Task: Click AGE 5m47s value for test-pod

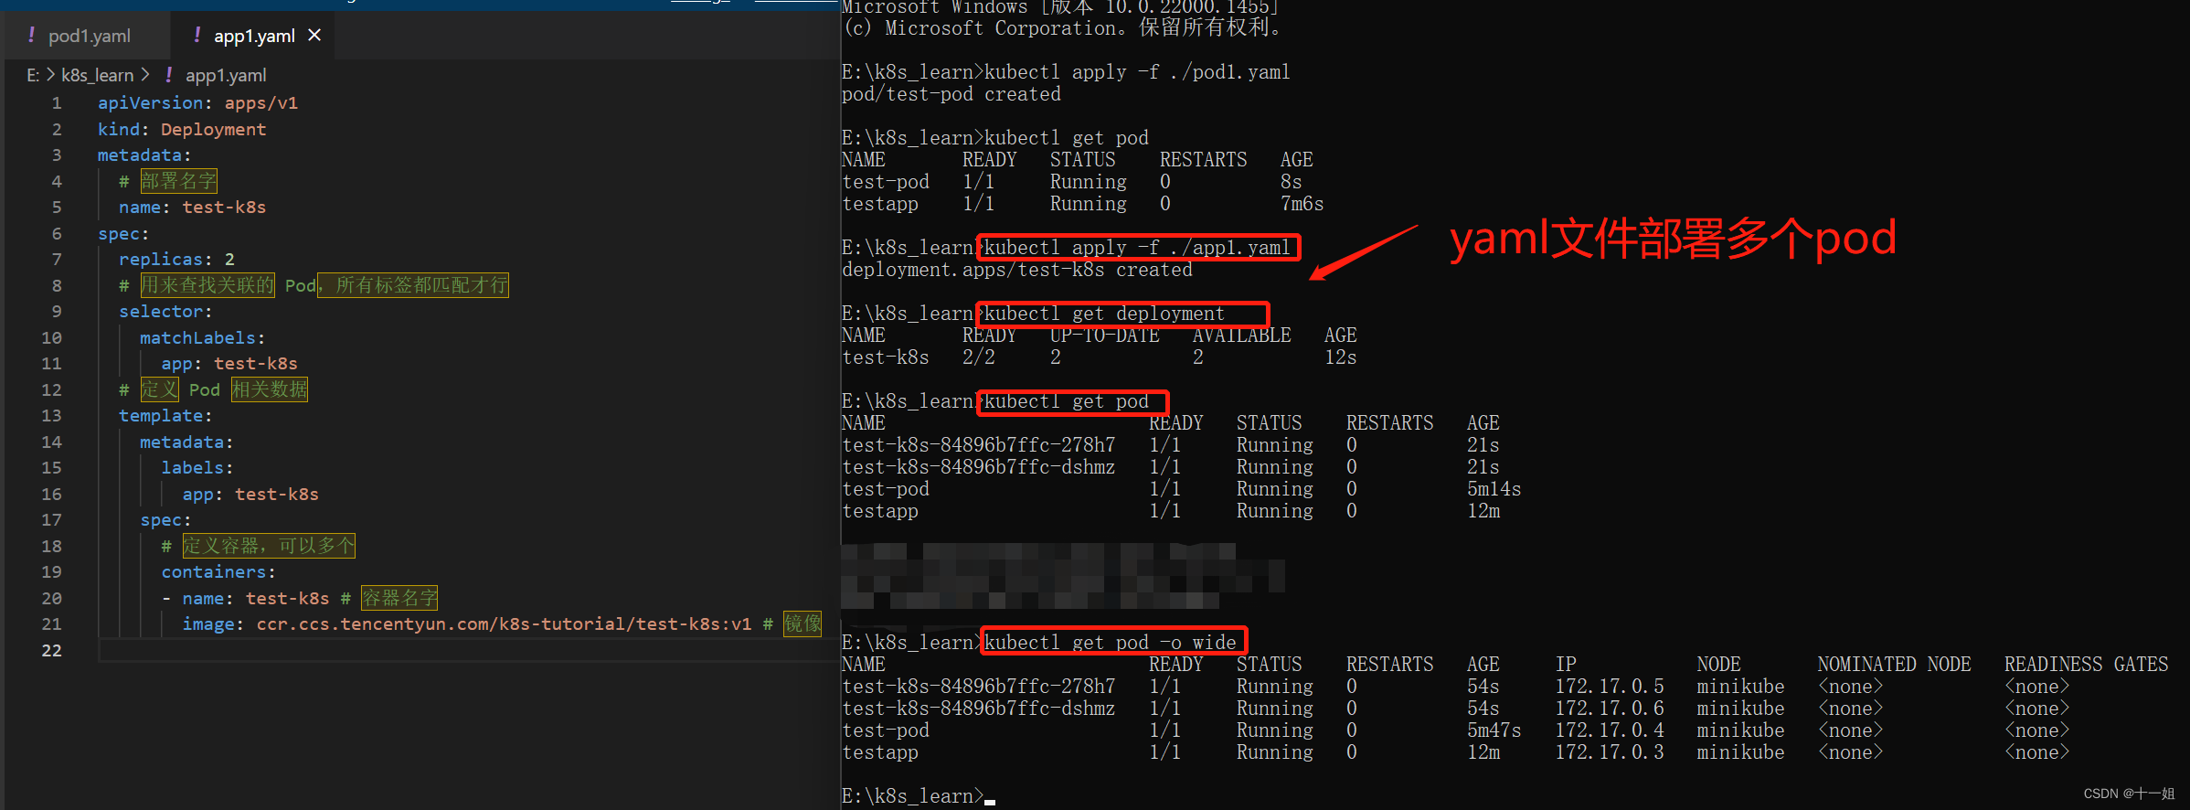Action: point(1494,730)
